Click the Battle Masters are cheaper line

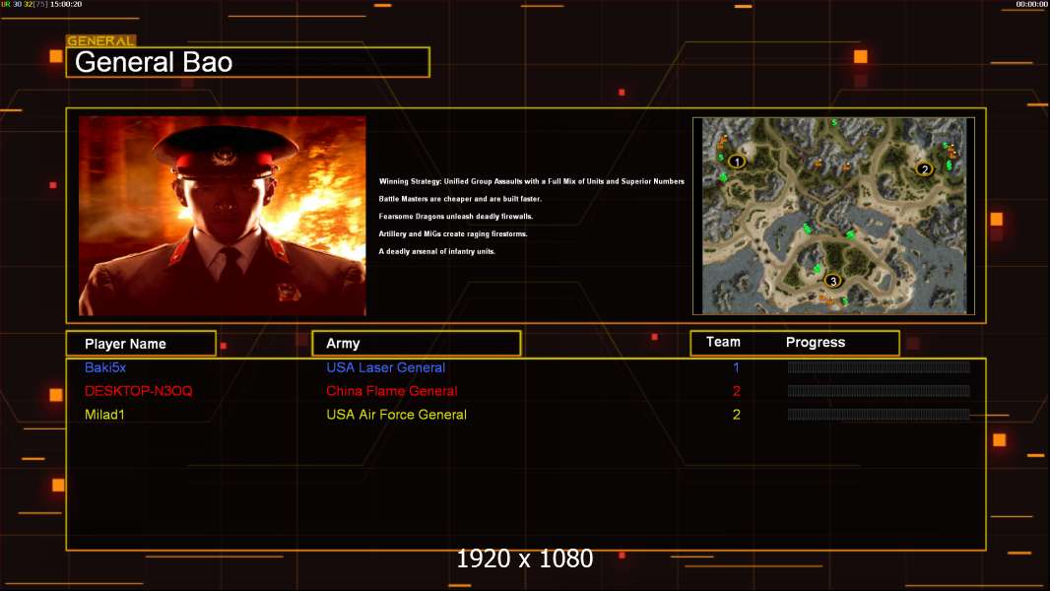460,199
